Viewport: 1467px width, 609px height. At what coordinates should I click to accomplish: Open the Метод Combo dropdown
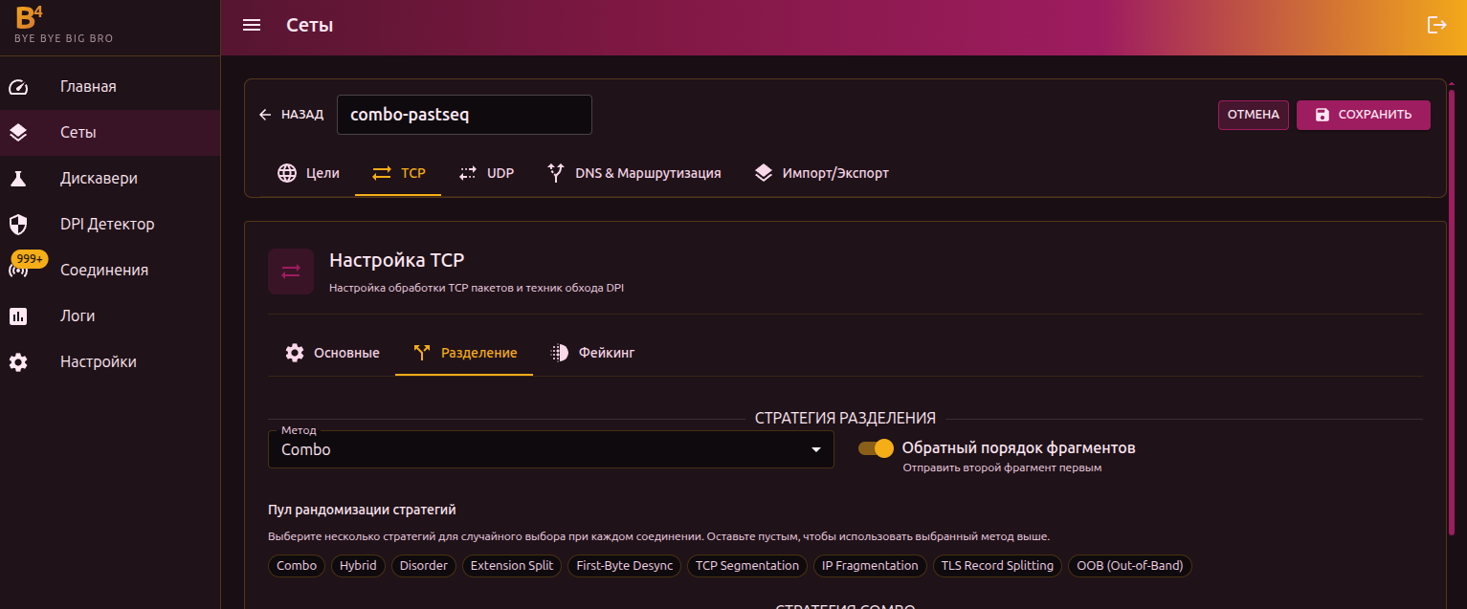[x=550, y=449]
